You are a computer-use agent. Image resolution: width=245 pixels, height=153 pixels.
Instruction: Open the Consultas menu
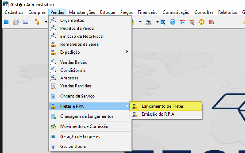click(204, 12)
